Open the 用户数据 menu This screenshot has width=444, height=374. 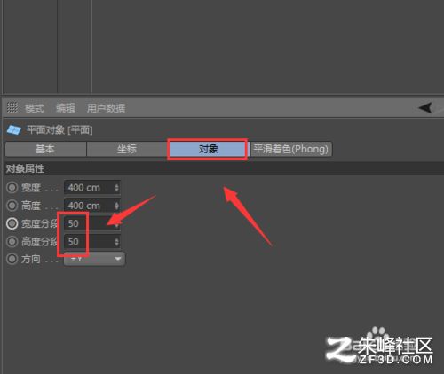click(106, 108)
